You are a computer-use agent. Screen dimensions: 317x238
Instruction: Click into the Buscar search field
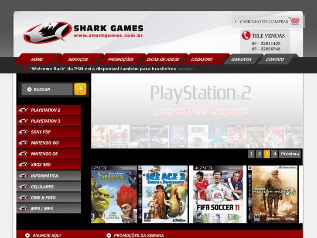coord(47,90)
